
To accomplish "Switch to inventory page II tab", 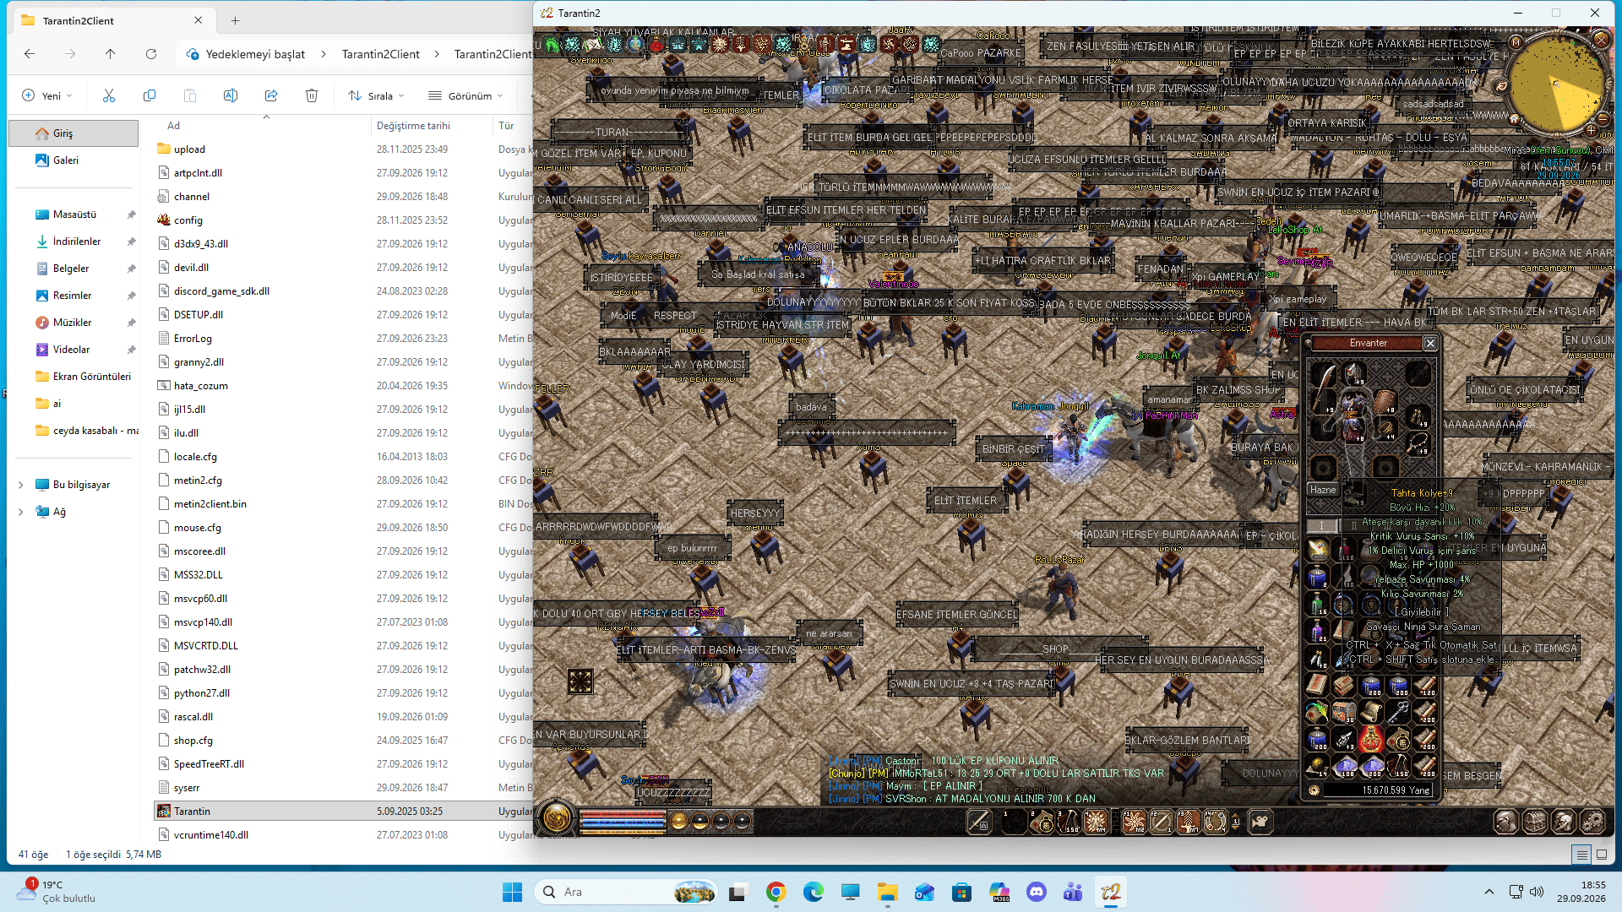I will tap(1354, 525).
